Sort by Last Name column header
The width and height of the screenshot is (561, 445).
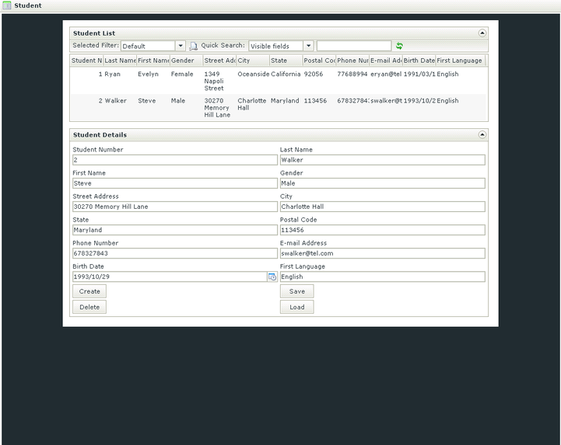[x=120, y=61]
